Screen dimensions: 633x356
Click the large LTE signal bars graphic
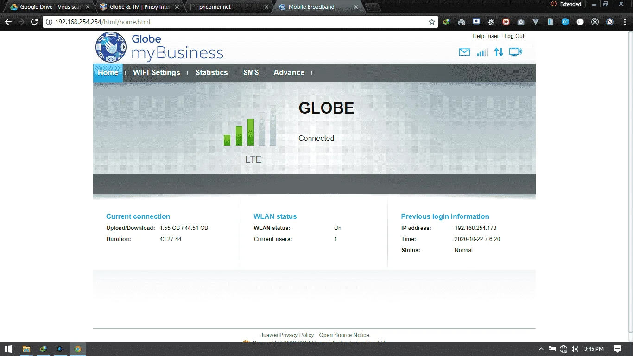(x=250, y=126)
